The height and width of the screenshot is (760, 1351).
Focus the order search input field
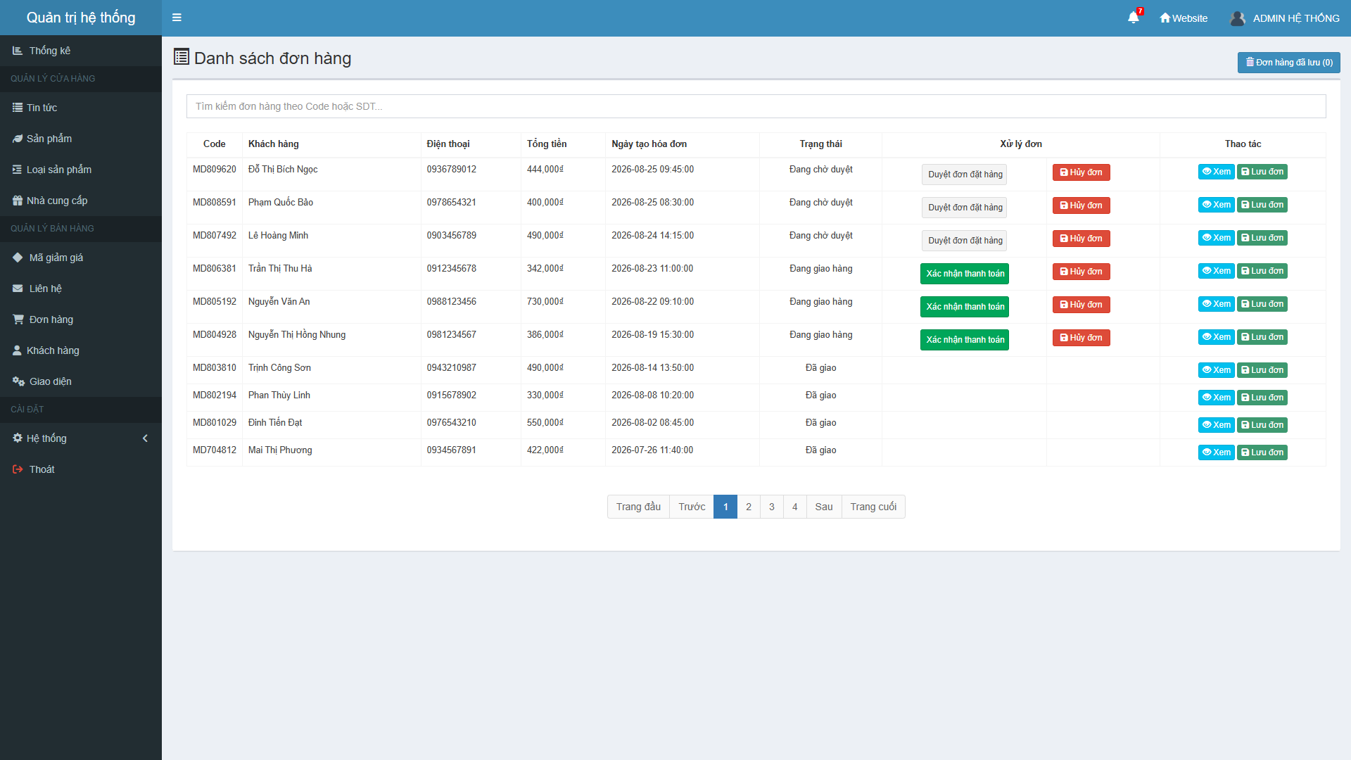click(x=756, y=106)
